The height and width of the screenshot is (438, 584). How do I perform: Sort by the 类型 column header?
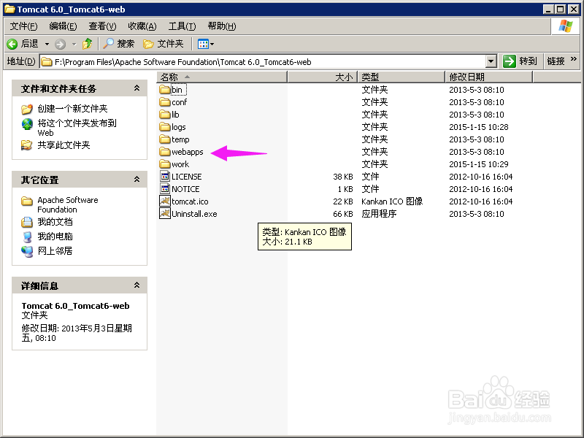click(x=401, y=77)
